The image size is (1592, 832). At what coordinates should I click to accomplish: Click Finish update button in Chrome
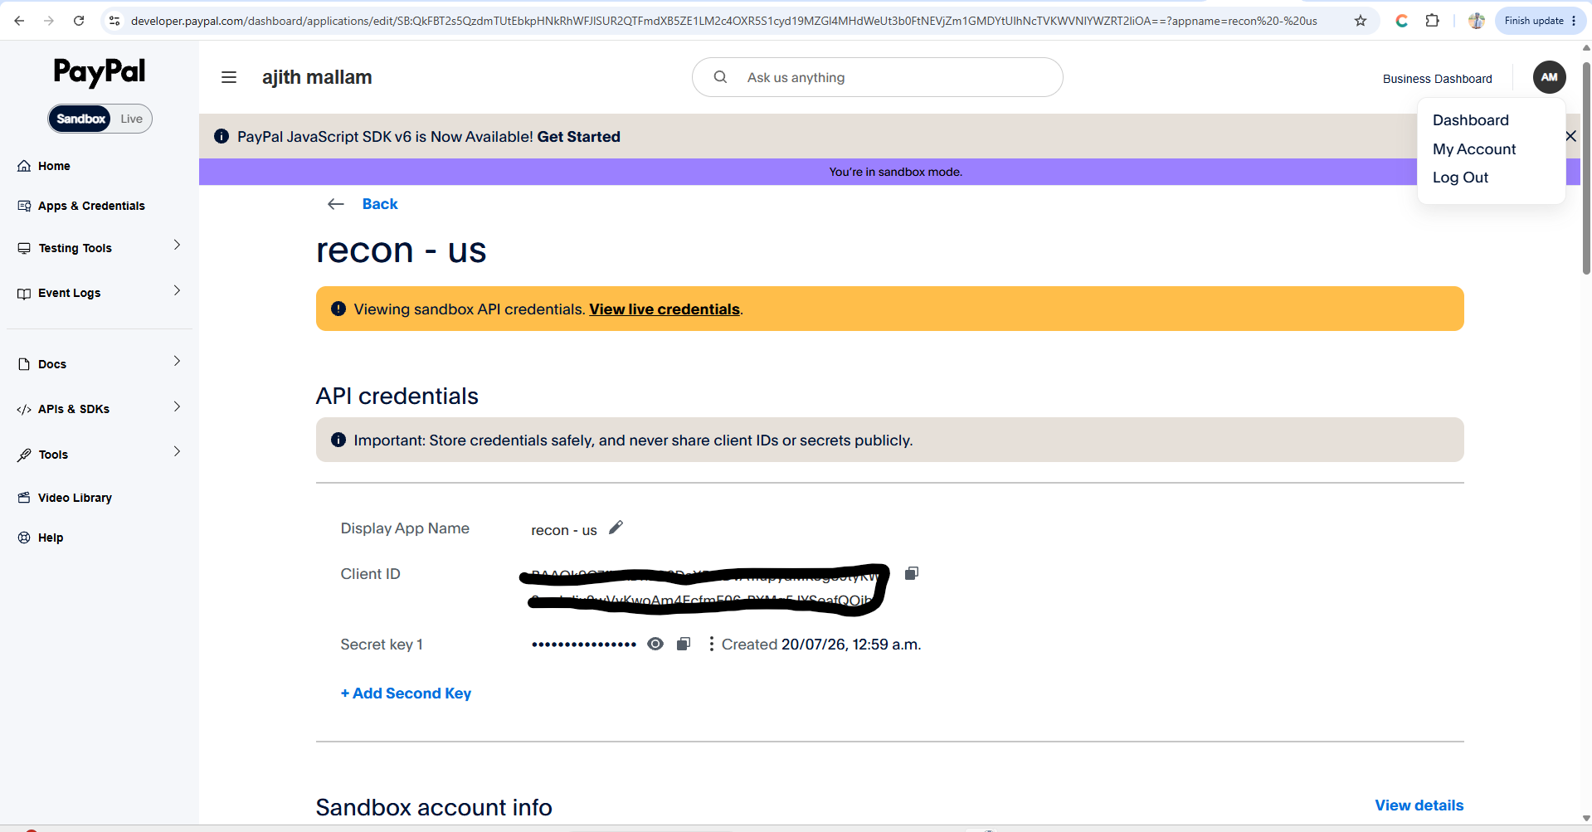pos(1540,21)
